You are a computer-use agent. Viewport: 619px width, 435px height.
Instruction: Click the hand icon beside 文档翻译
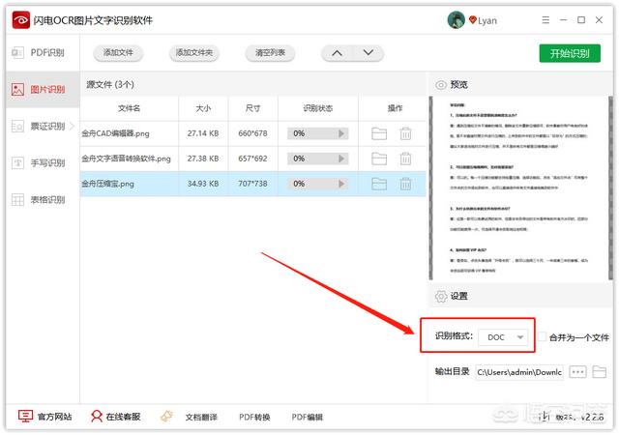click(x=166, y=416)
